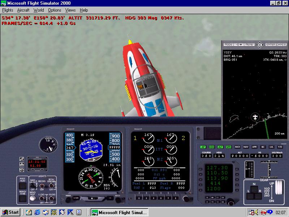Toggle the autopilot ALT hold button
289x217 pixels.
click(x=220, y=147)
